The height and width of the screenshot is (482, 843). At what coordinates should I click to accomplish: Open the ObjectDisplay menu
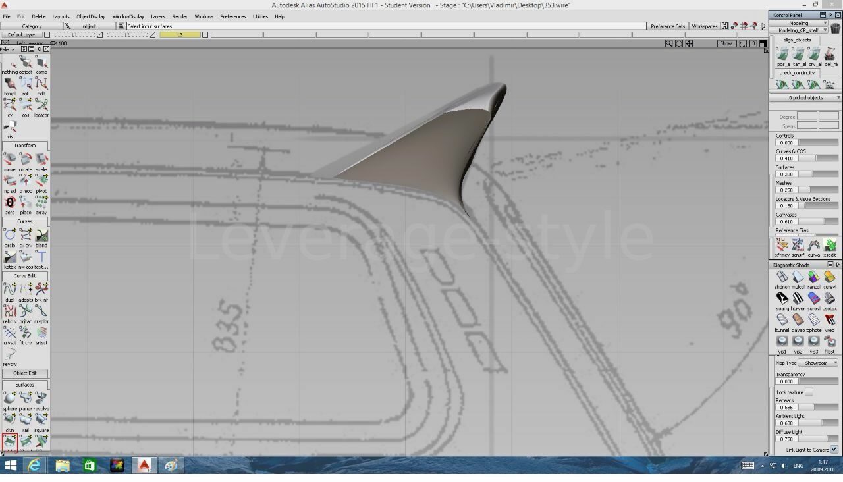point(90,16)
